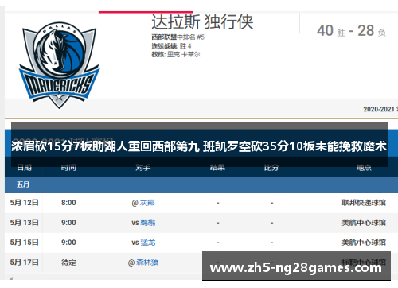The width and height of the screenshot is (398, 288).
Task: Click the 联邦快递球馆 venue cell
Action: tap(364, 203)
